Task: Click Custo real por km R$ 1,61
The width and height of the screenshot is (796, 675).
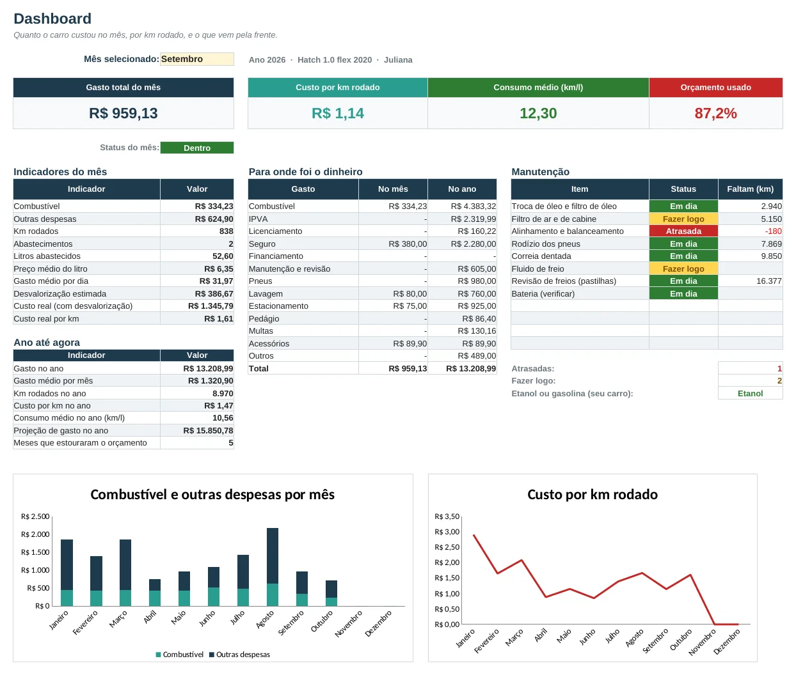Action: [x=197, y=319]
